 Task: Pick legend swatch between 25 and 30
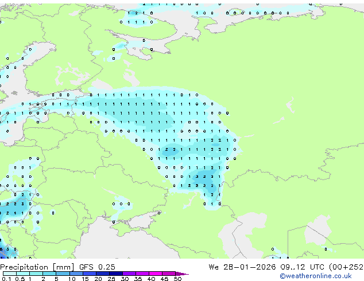116,274
